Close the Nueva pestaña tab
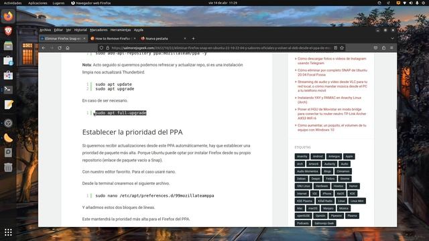This screenshot has width=429, height=241. [185, 39]
